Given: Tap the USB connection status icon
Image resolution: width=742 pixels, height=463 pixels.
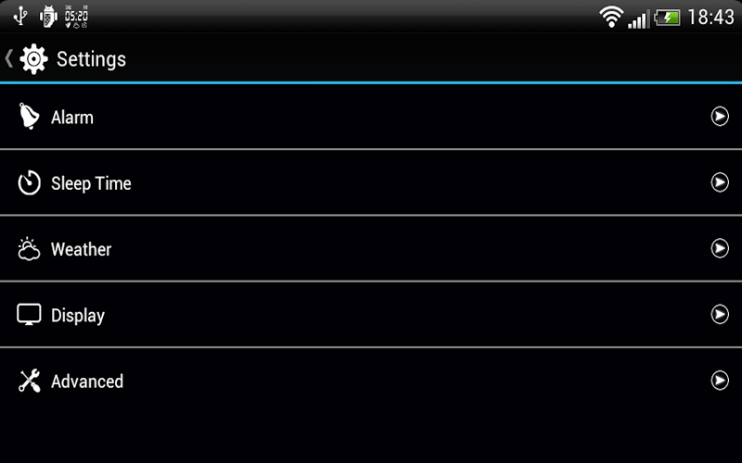Looking at the screenshot, I should 20,16.
